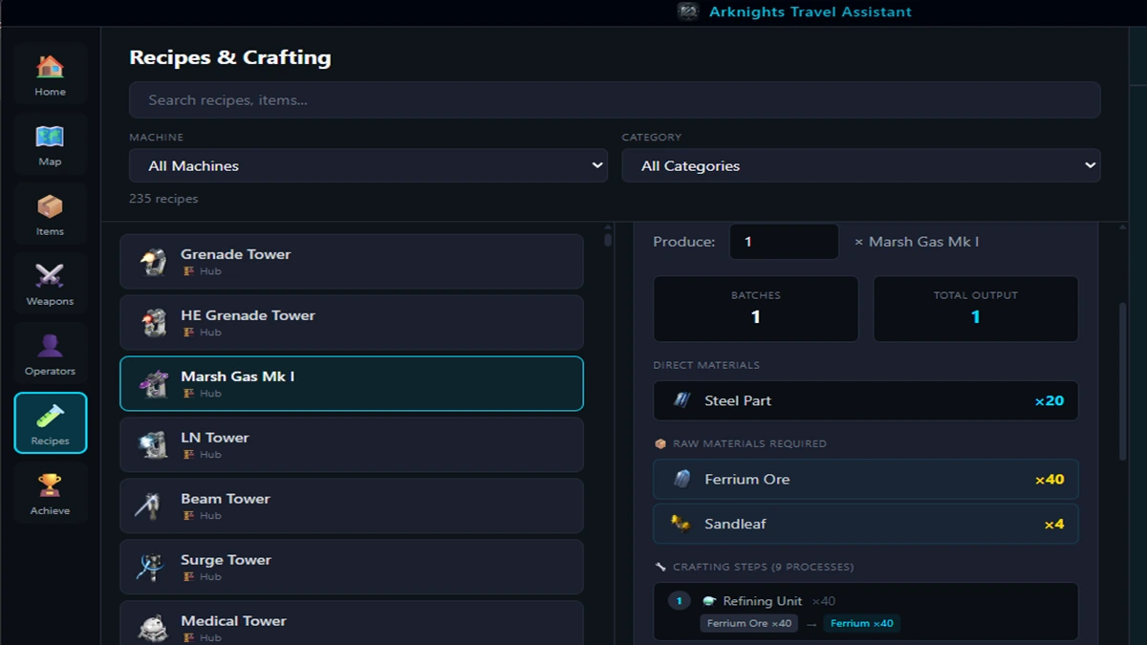Click the Direct Materials heading

click(x=706, y=365)
